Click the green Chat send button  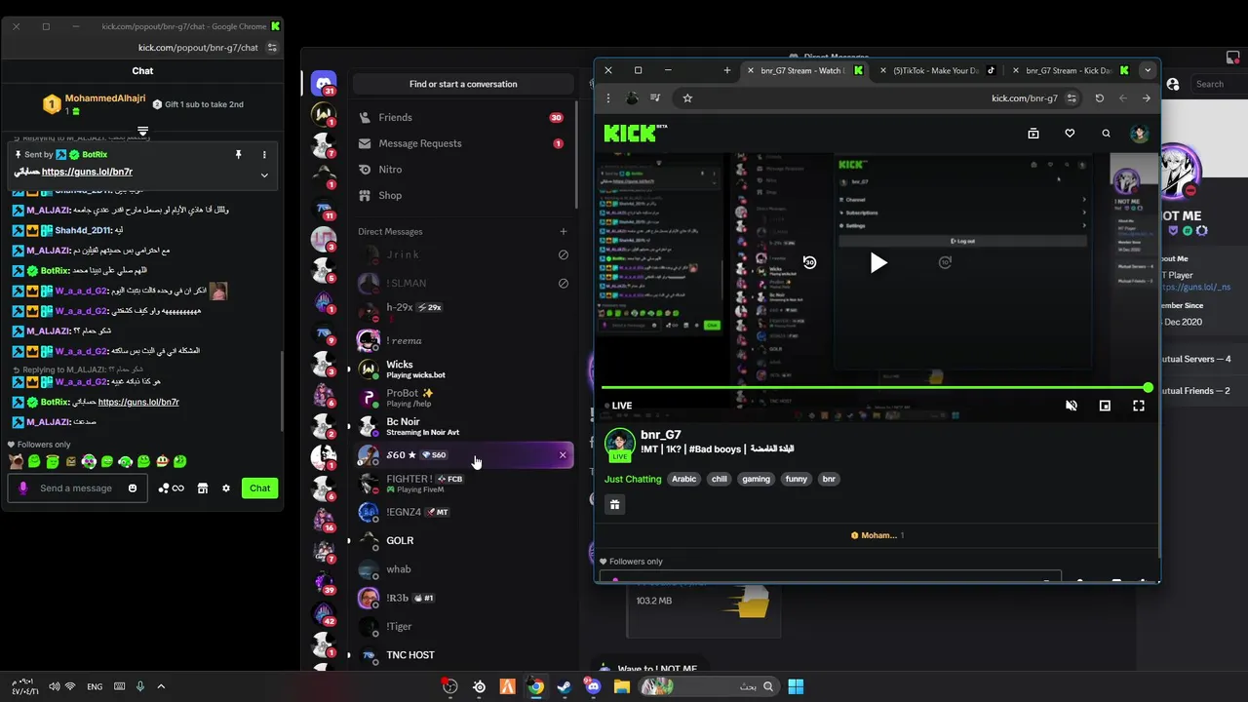point(260,488)
